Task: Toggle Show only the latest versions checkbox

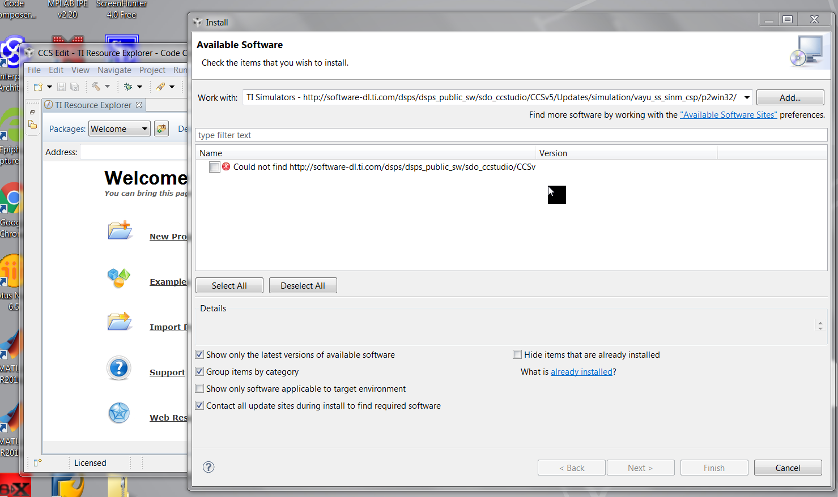Action: [x=199, y=354]
